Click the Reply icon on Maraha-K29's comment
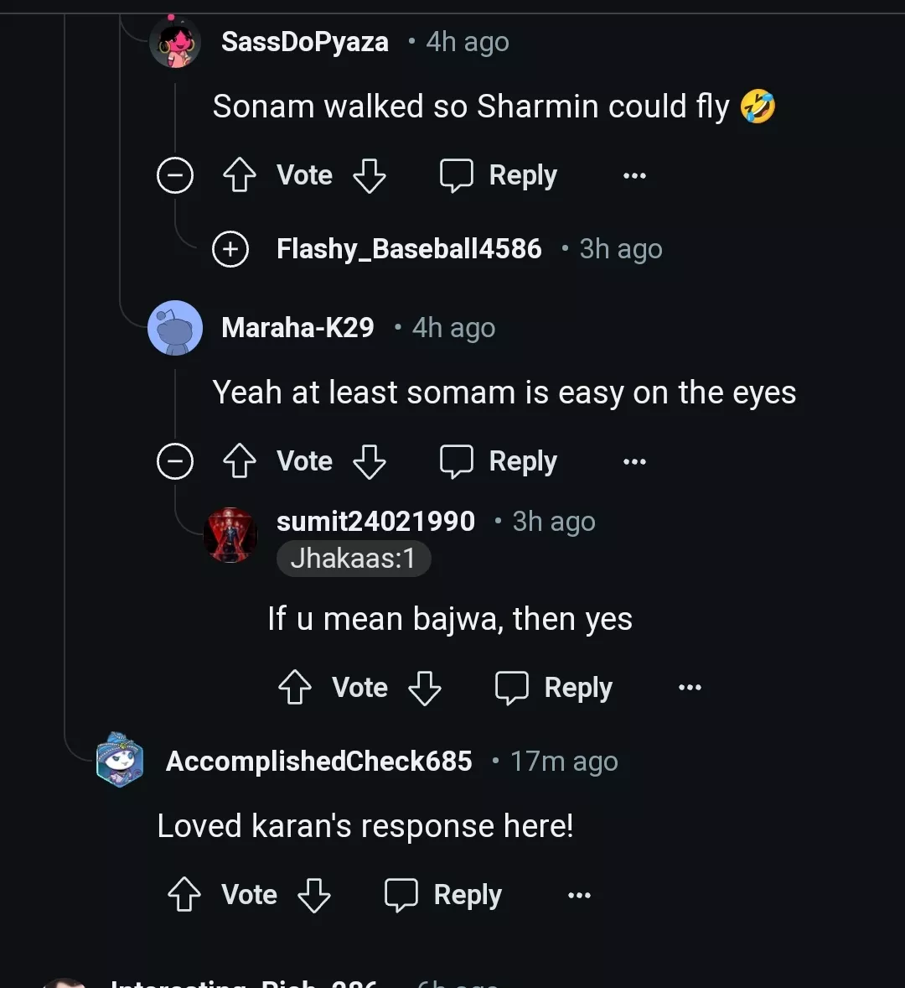Image resolution: width=905 pixels, height=988 pixels. [455, 460]
